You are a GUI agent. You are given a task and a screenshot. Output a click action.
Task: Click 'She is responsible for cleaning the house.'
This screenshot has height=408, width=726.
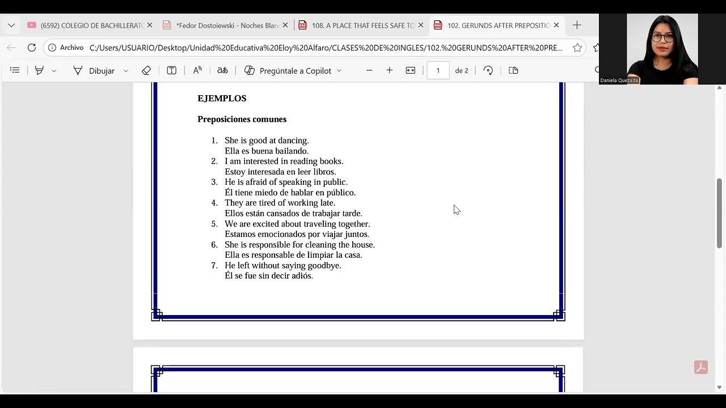click(x=299, y=245)
